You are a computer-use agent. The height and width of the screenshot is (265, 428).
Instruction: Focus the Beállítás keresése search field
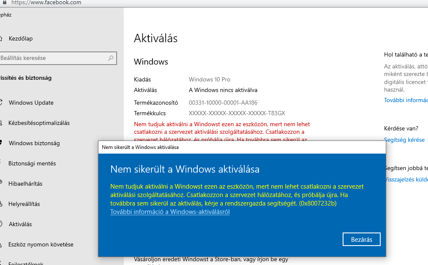click(58, 58)
